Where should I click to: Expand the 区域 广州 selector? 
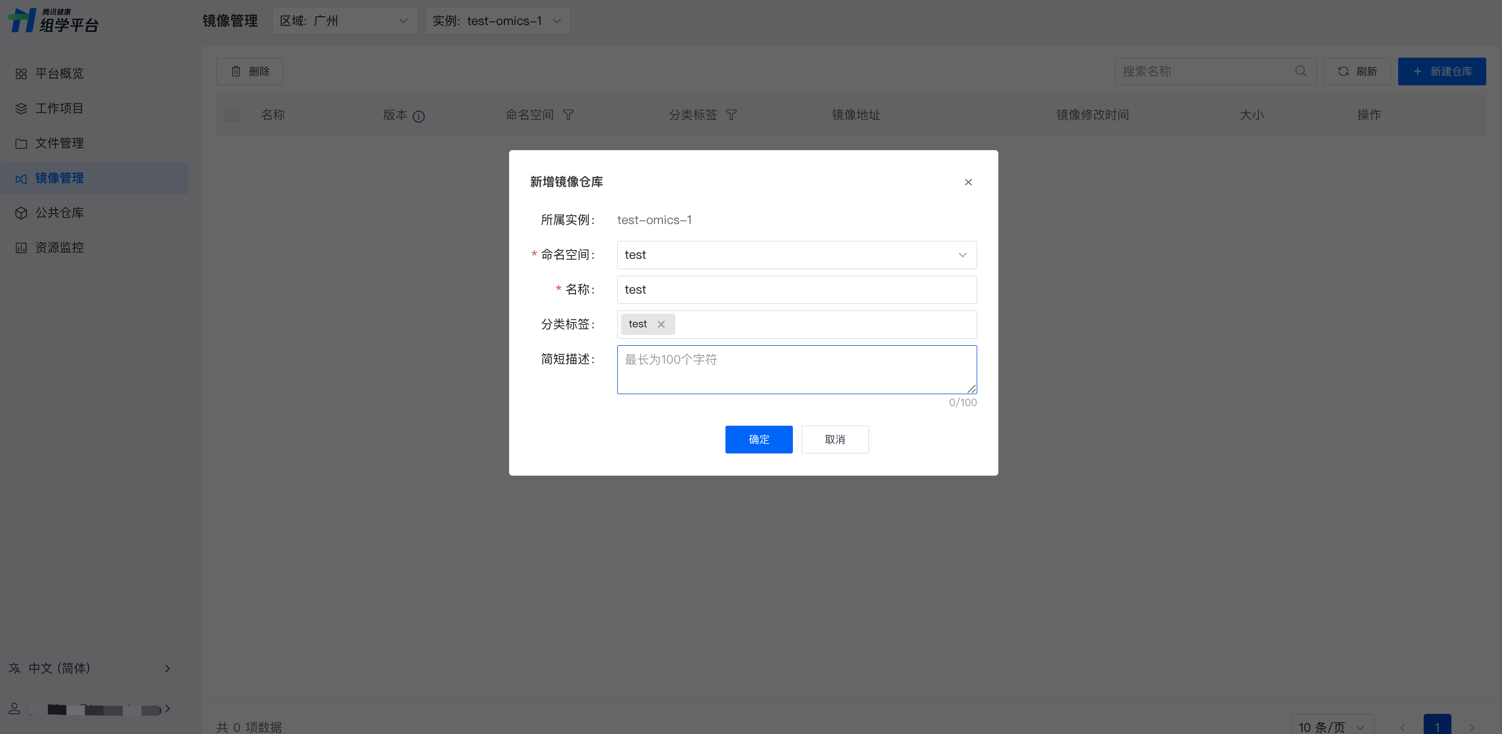(x=344, y=21)
